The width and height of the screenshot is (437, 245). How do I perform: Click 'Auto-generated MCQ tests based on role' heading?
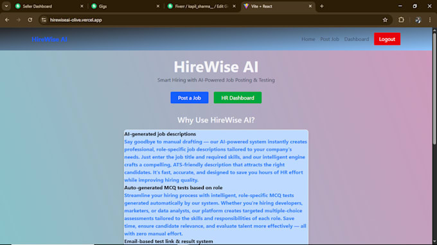tap(174, 188)
